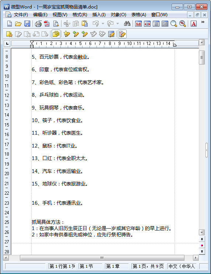Click the highlight change star pencil icon
This screenshot has height=274, width=211.
coord(67,34)
